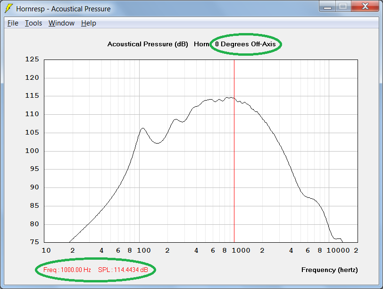Minimize the Hornresp window
The height and width of the screenshot is (289, 383).
327,6
